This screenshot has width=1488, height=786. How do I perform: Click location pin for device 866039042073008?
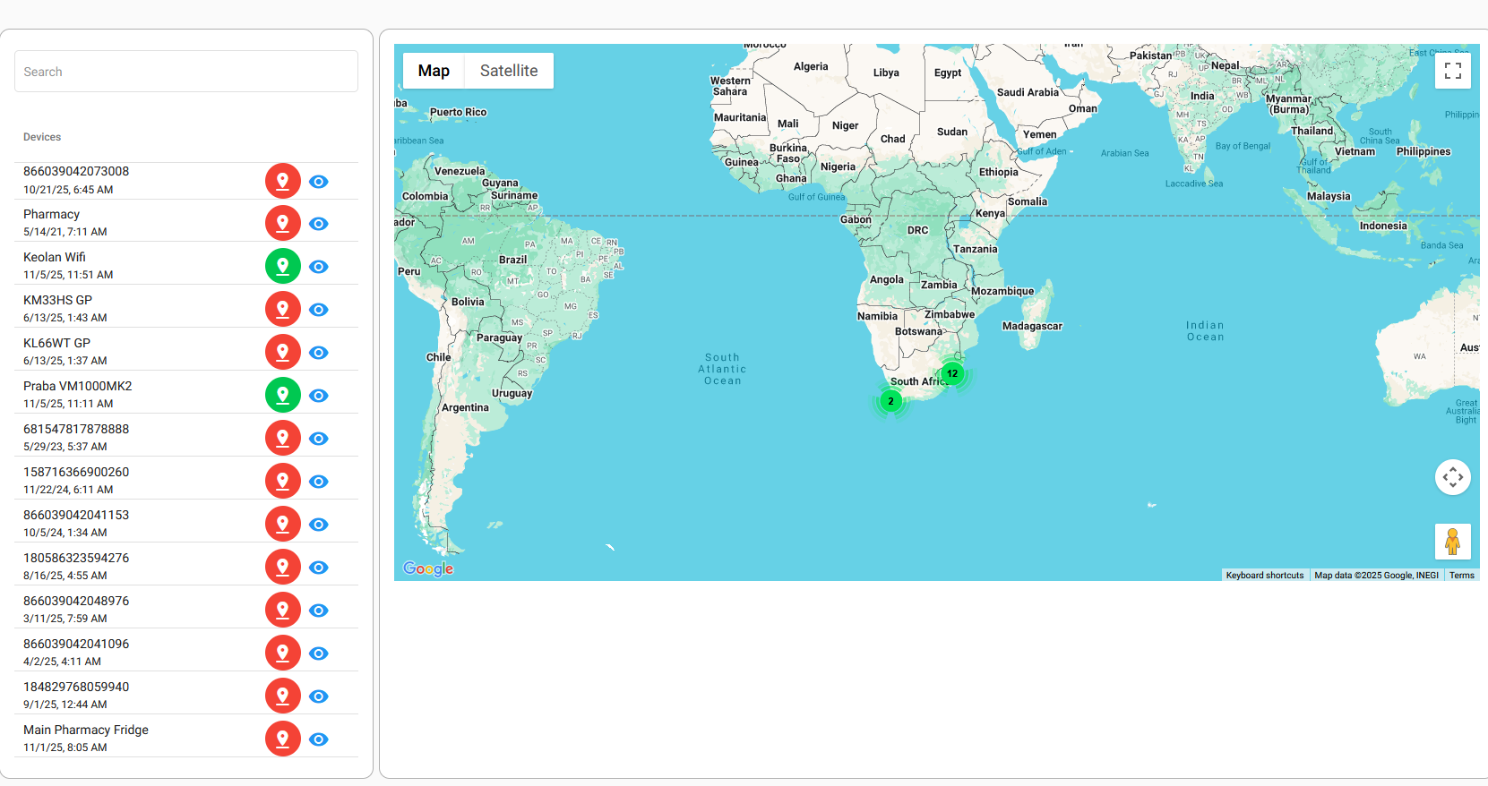[282, 181]
